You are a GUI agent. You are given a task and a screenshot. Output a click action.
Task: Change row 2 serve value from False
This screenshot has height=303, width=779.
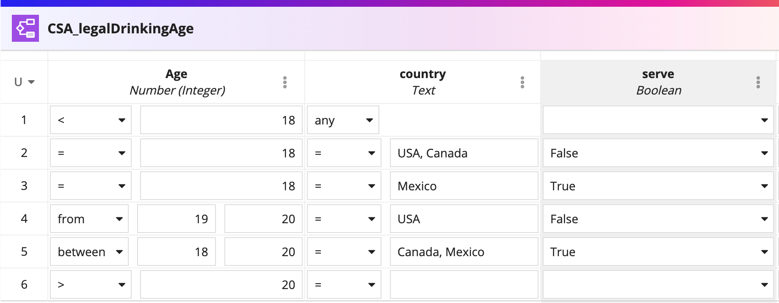pos(658,153)
